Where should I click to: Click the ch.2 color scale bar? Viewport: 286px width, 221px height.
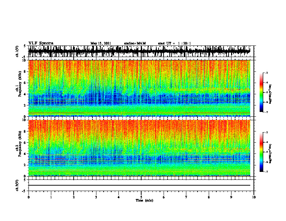261,152
